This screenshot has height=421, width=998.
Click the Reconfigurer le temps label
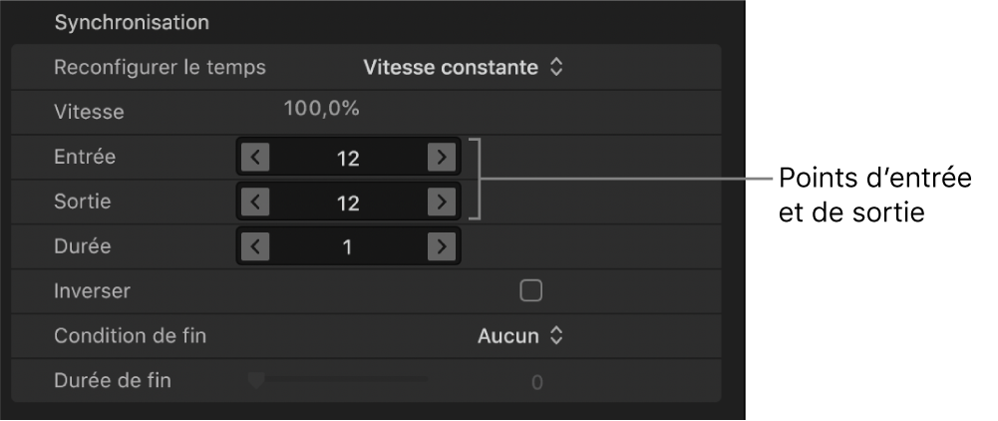[160, 68]
